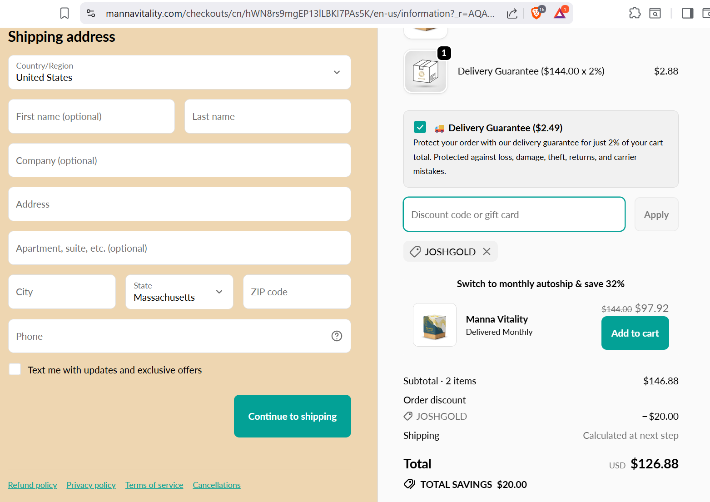Screen dimensions: 710x502
Task: Click the "Delivery Guarantee ($144.00 x 2%)" item name
Action: 531,71
